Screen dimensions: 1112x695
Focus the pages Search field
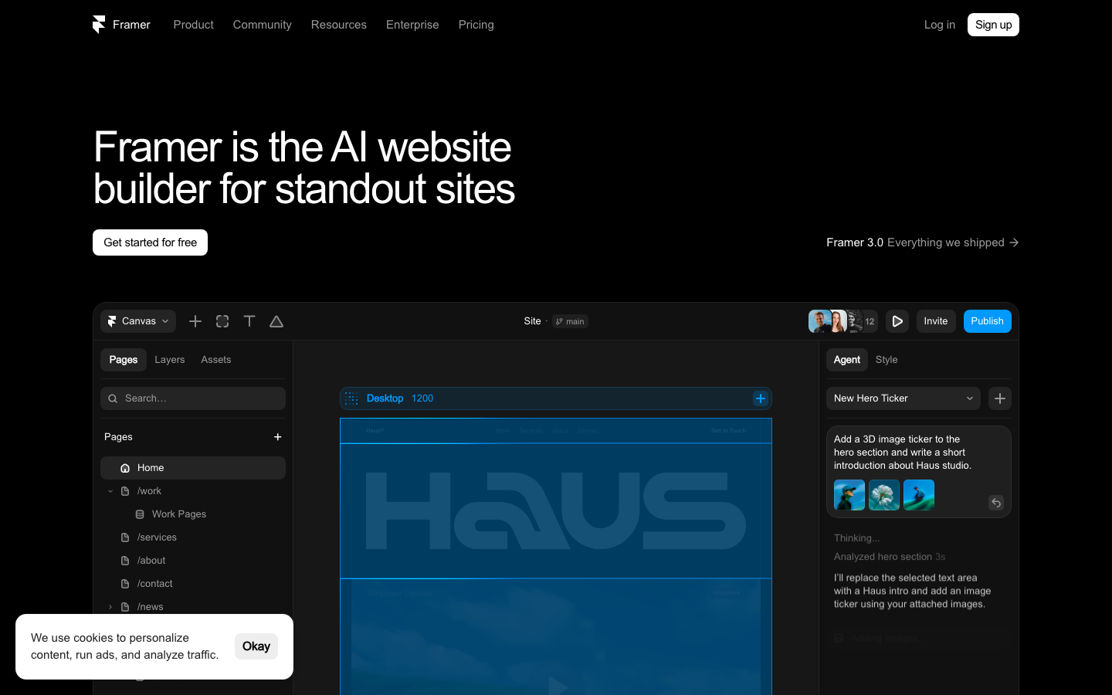[x=193, y=398]
